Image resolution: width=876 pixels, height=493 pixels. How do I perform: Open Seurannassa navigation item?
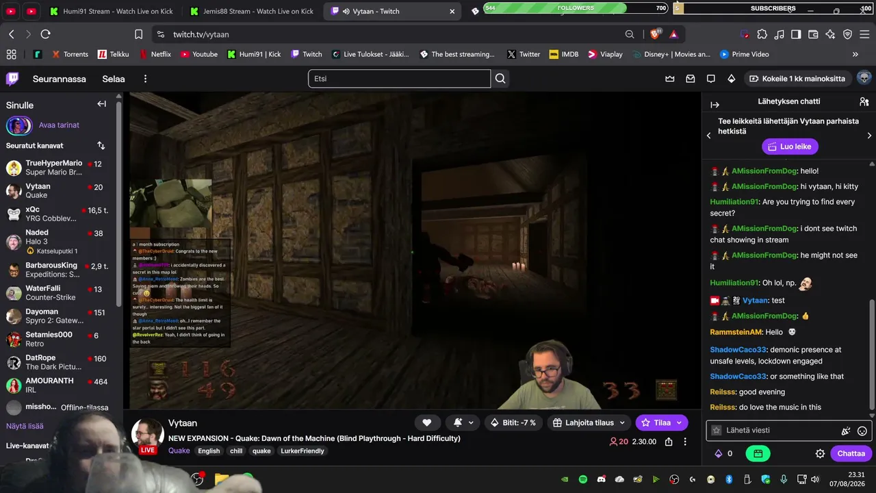(x=60, y=79)
